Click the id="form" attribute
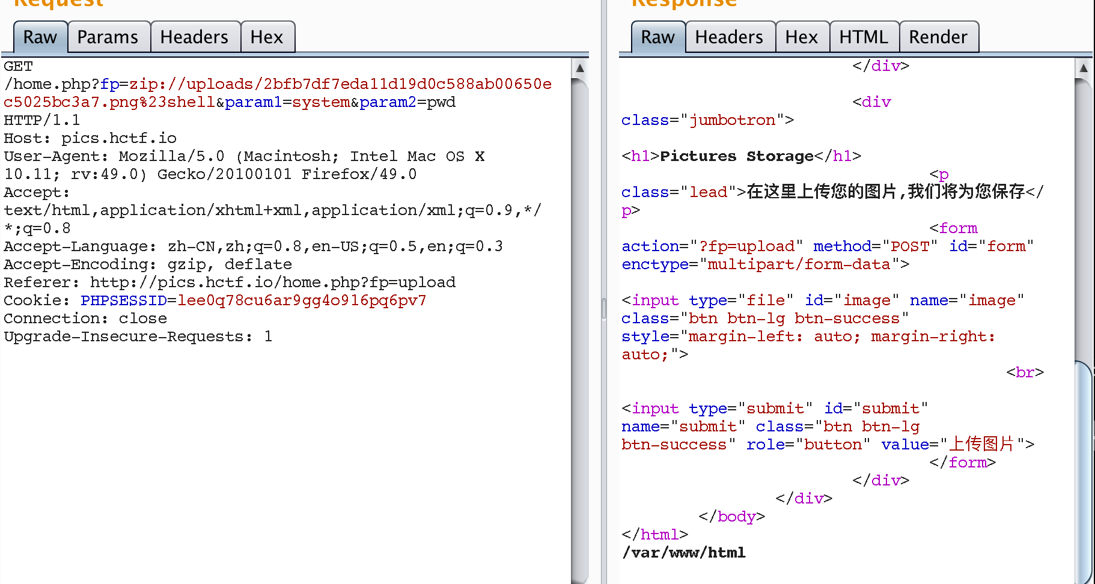Viewport: 1095px width, 584px height. click(x=992, y=246)
